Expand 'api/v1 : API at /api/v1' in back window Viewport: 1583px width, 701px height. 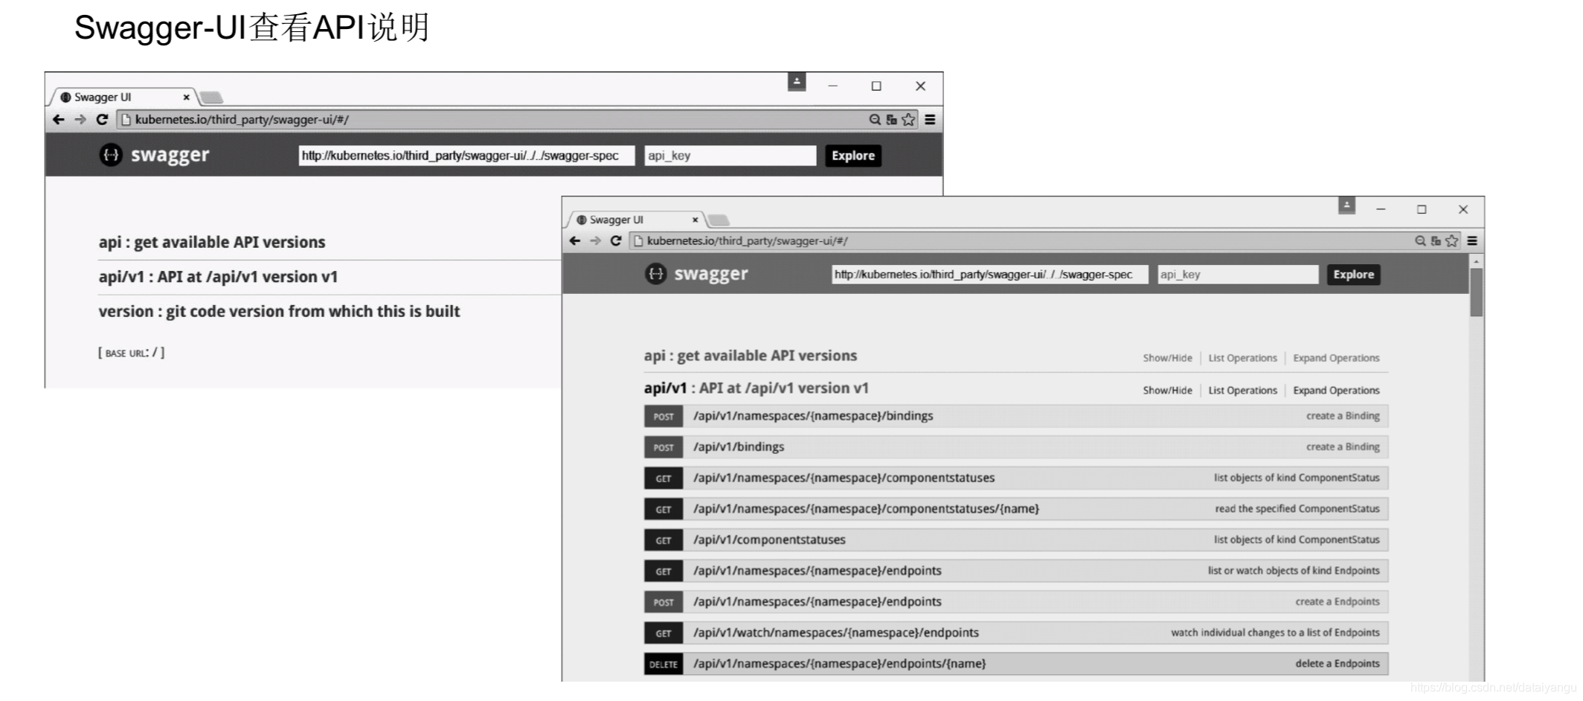tap(218, 277)
